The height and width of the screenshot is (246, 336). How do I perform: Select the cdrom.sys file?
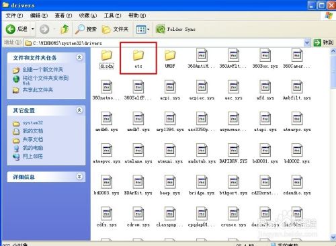tap(138, 217)
